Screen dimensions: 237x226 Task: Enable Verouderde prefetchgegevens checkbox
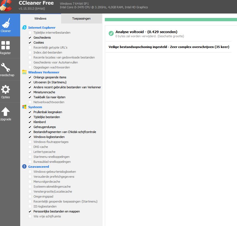click(30, 177)
